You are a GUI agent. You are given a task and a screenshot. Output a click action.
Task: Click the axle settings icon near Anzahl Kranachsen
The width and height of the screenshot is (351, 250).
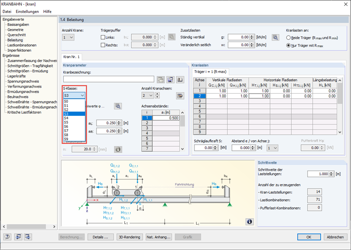pyautogui.click(x=180, y=95)
